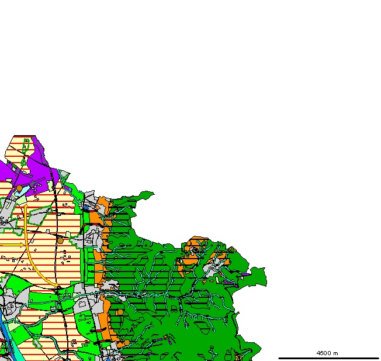381x361 pixels.
Task: Click the short yellow arrow pointing right
Action: (x=13, y=245)
